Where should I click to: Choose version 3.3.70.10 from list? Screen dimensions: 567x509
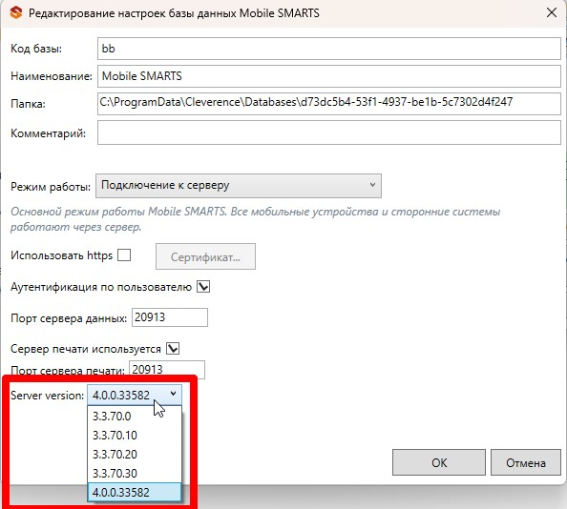coord(135,435)
